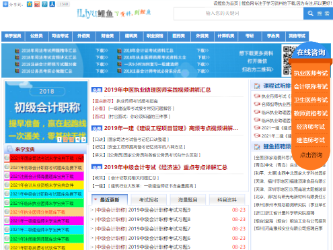Click the 鲤鱼招聘 section header icon
The width and height of the screenshot is (333, 250).
pos(257,147)
